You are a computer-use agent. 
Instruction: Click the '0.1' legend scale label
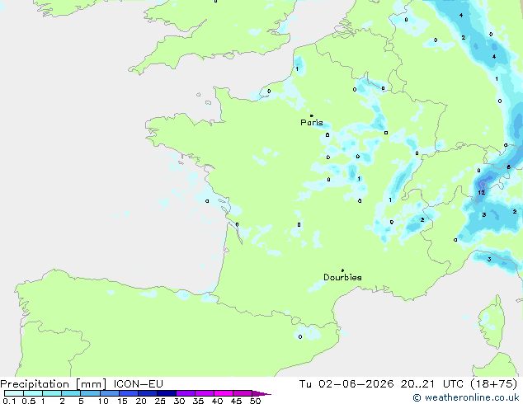pyautogui.click(x=9, y=401)
